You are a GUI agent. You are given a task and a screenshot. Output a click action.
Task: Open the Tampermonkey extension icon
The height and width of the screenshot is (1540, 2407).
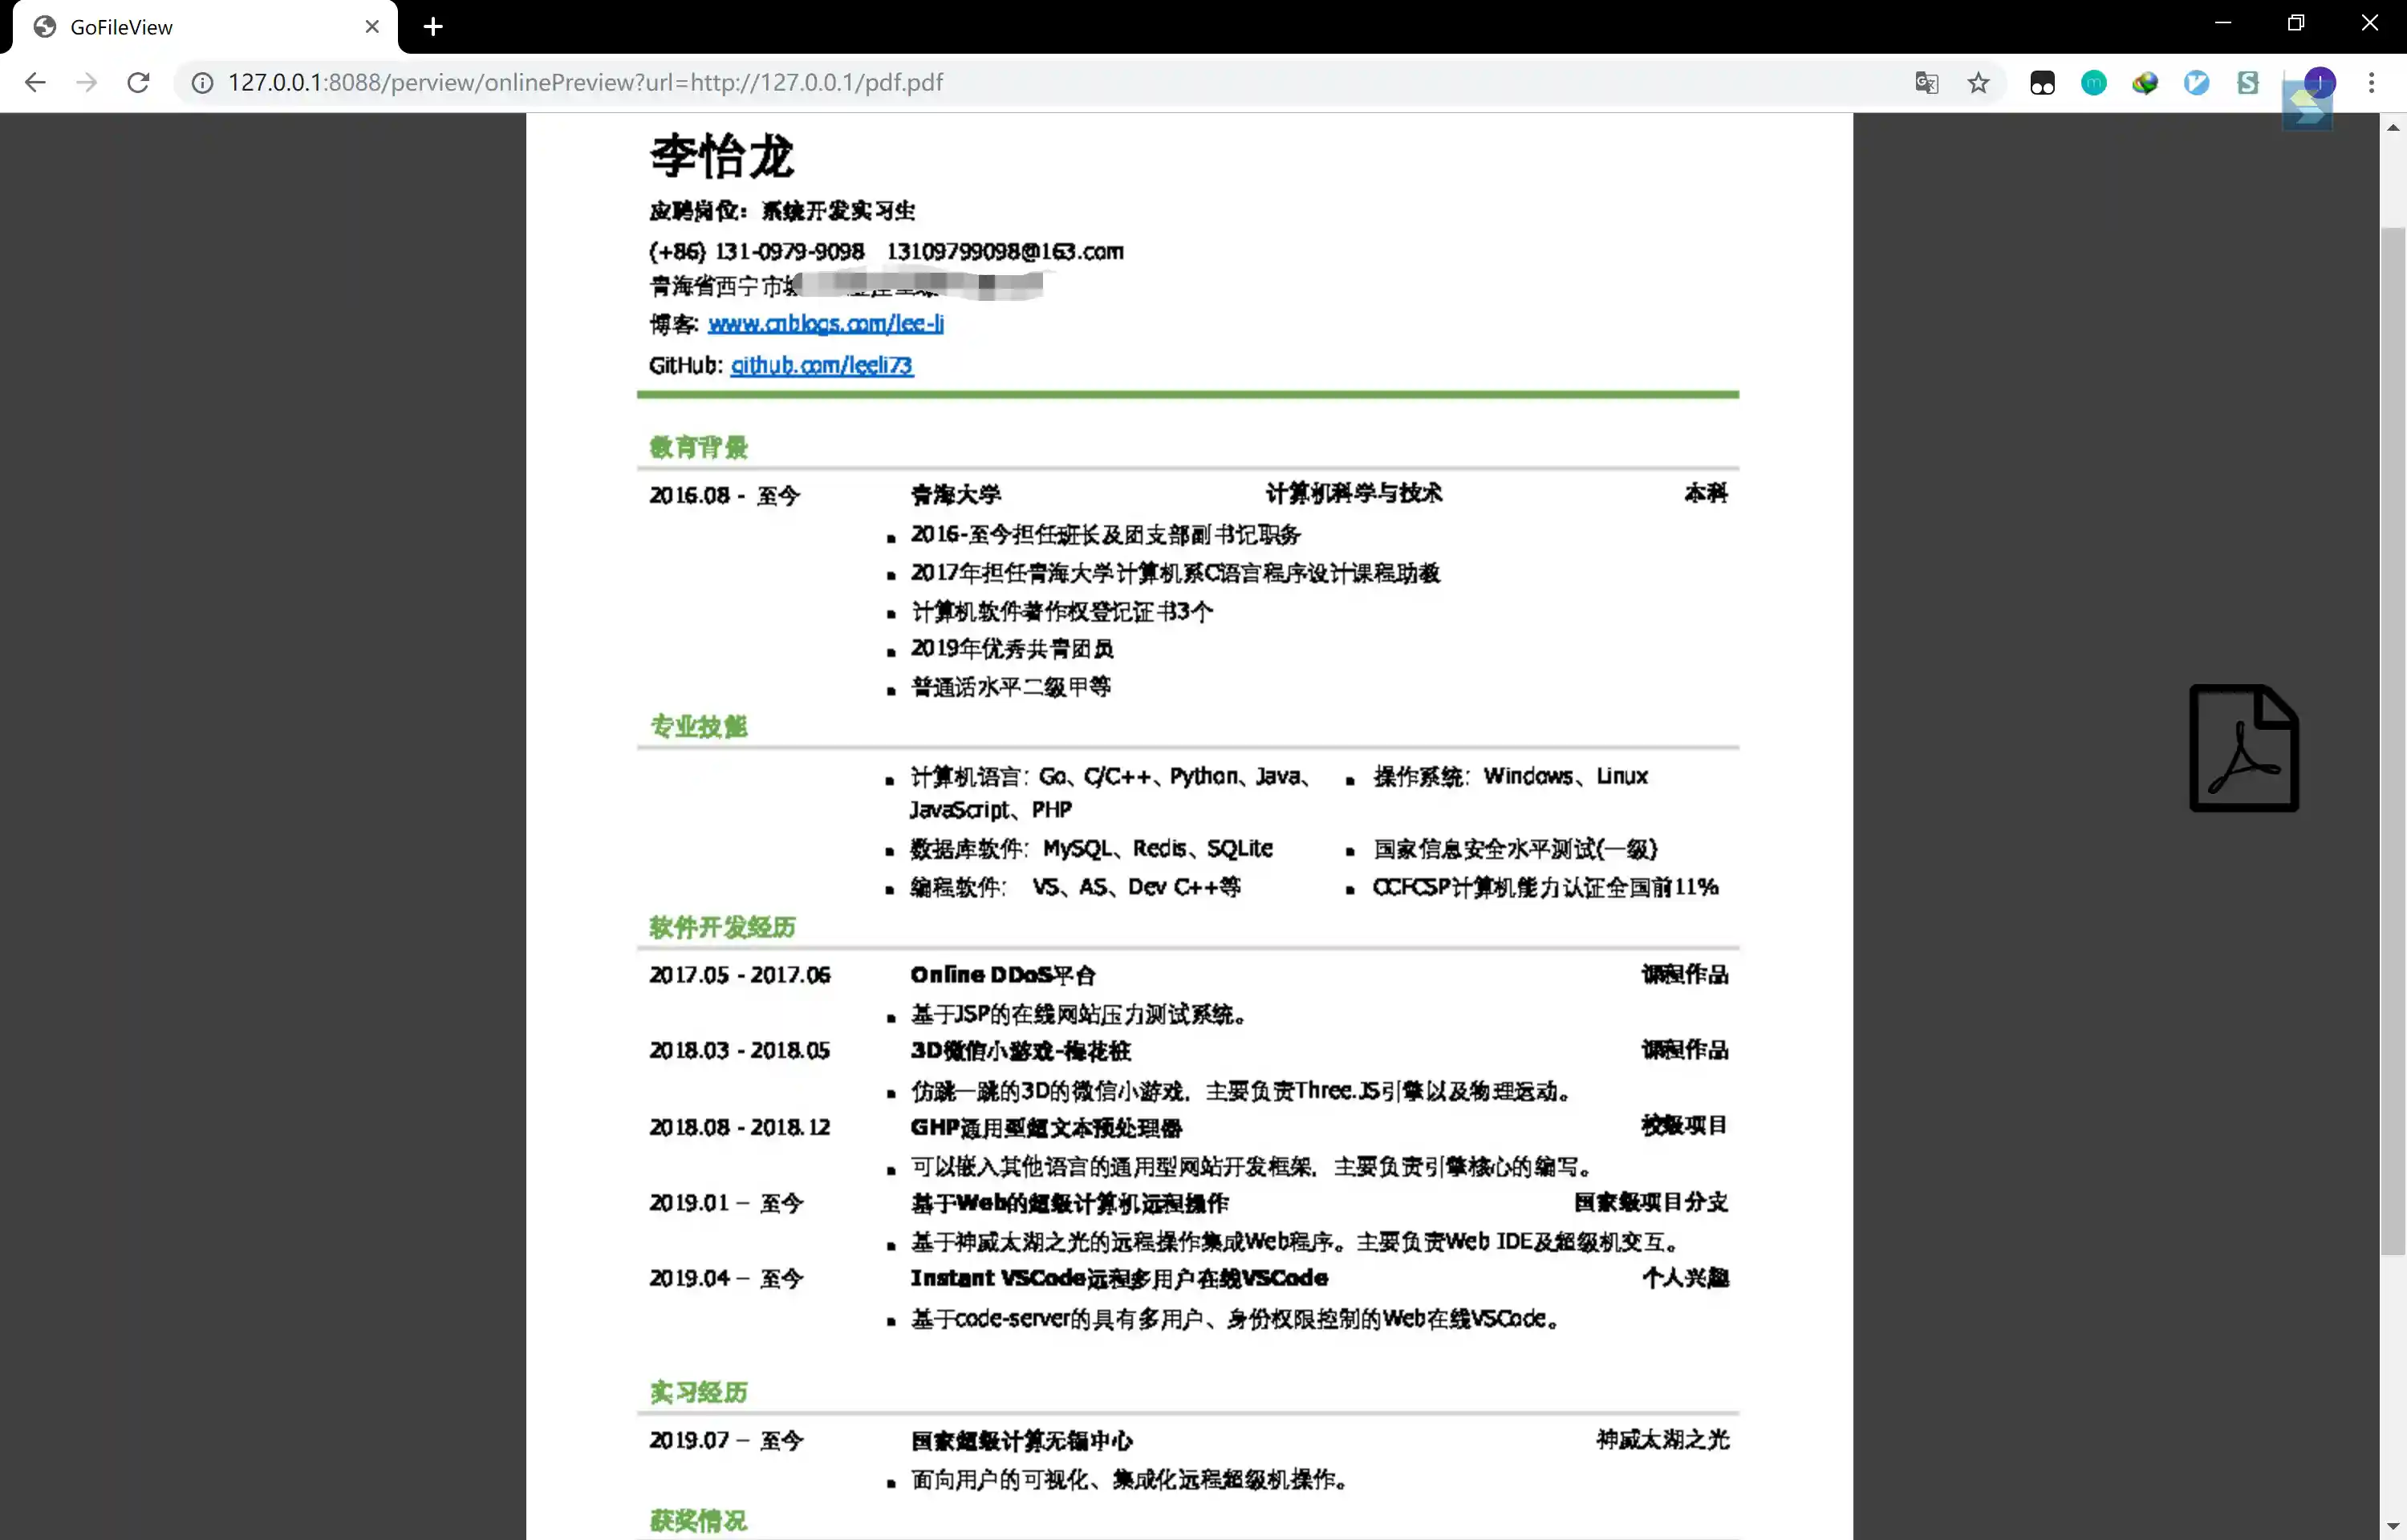[2042, 83]
